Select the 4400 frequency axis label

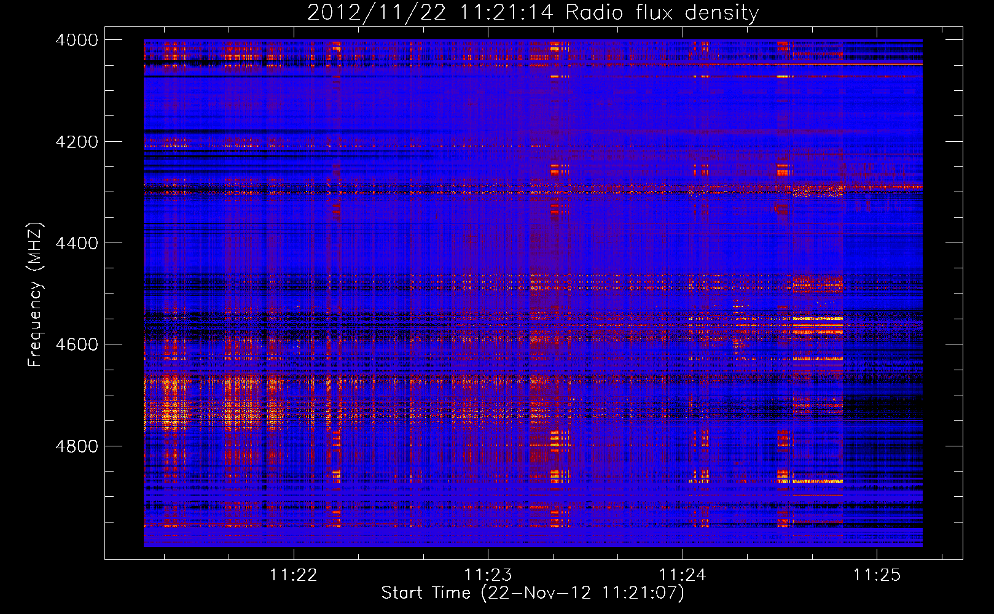[77, 243]
